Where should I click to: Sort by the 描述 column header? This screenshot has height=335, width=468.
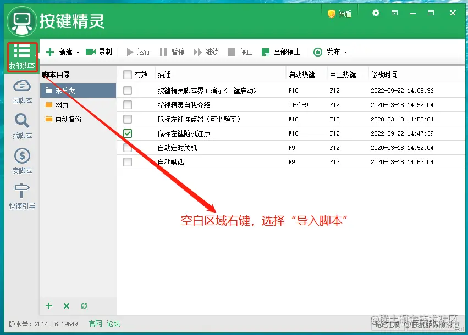pyautogui.click(x=164, y=75)
